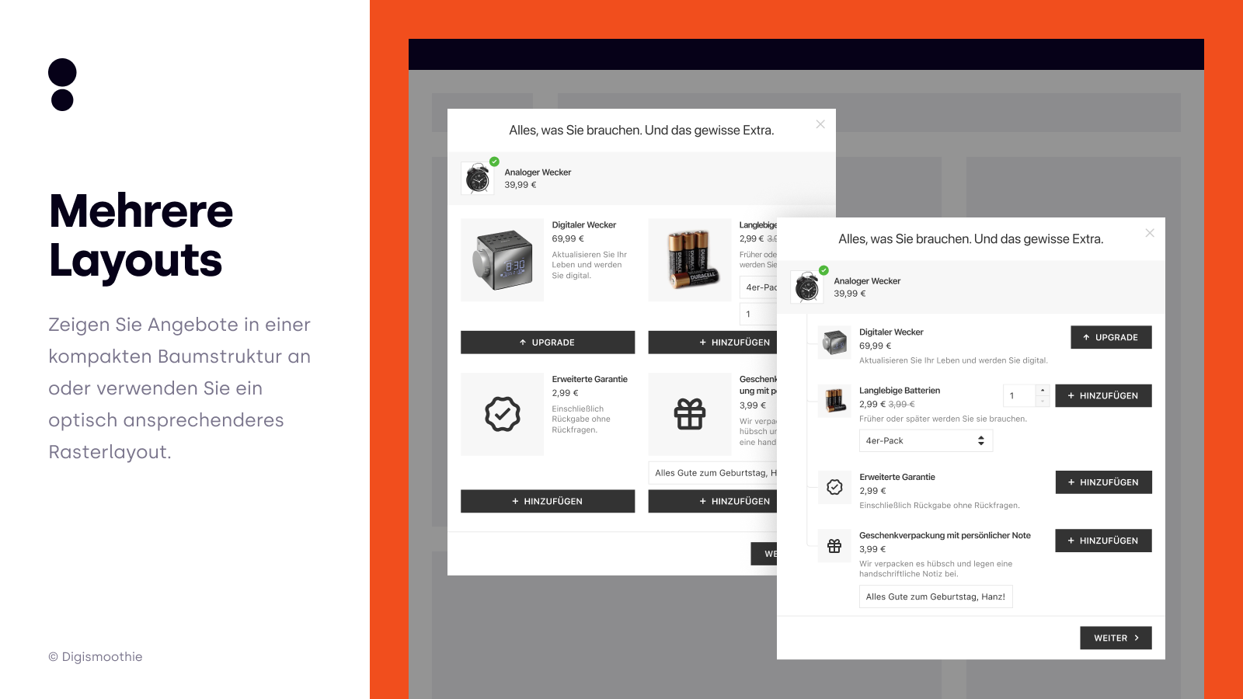Image resolution: width=1243 pixels, height=699 pixels.
Task: Click 'Digitaler Wecker' title in tree popup
Action: 891,332
